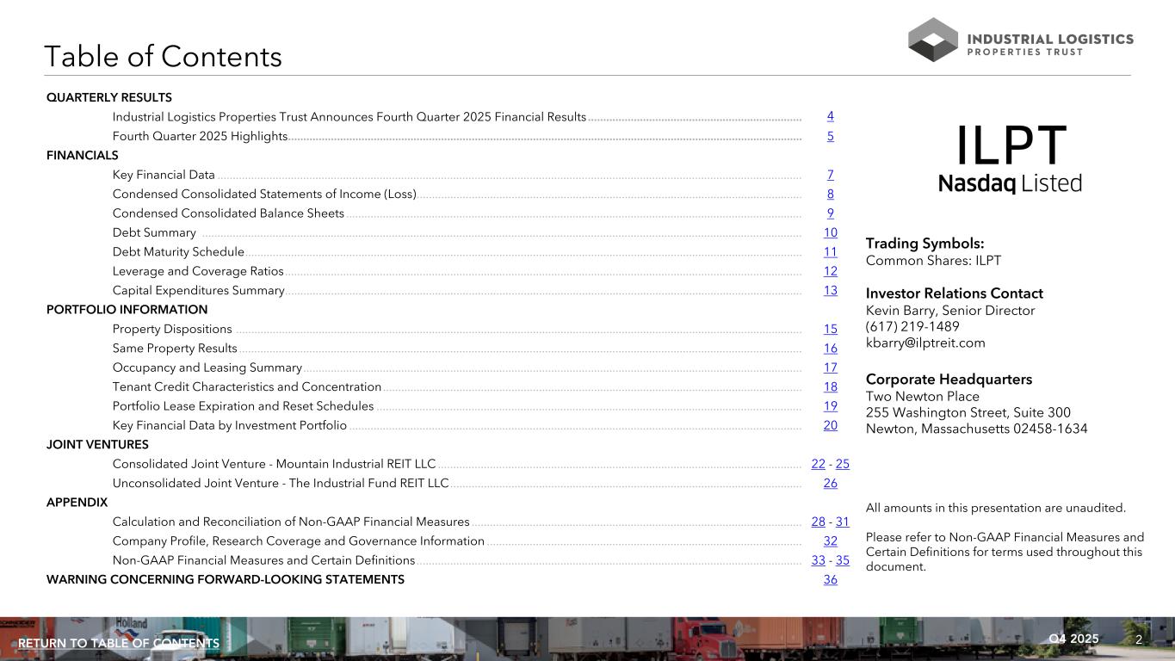The width and height of the screenshot is (1175, 661).
Task: Go to Forward-Looking Statements warning page 36
Action: point(830,580)
